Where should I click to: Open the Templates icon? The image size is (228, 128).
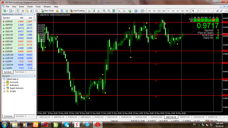[142, 11]
